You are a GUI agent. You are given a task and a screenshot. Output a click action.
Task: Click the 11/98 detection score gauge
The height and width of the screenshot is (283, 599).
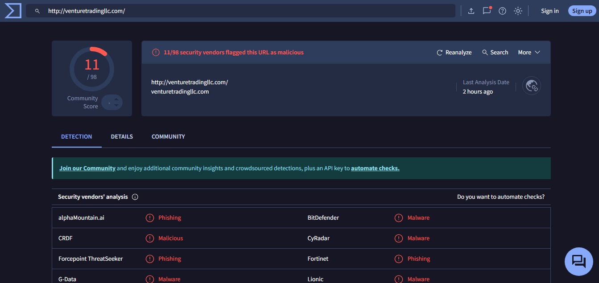pos(92,68)
